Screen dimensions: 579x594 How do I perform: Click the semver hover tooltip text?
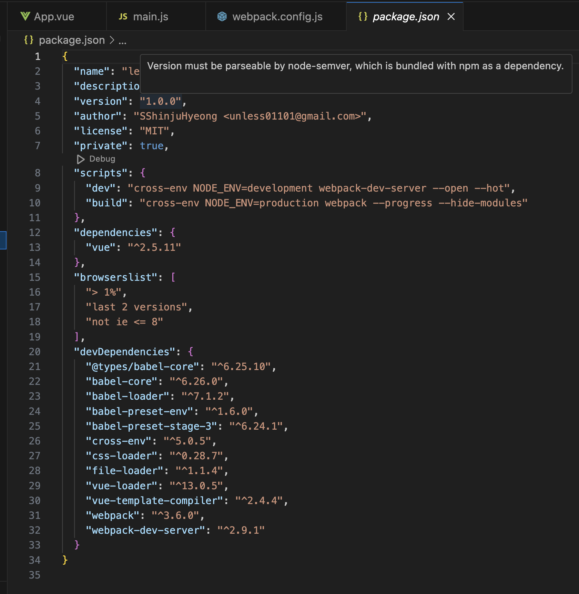coord(355,66)
